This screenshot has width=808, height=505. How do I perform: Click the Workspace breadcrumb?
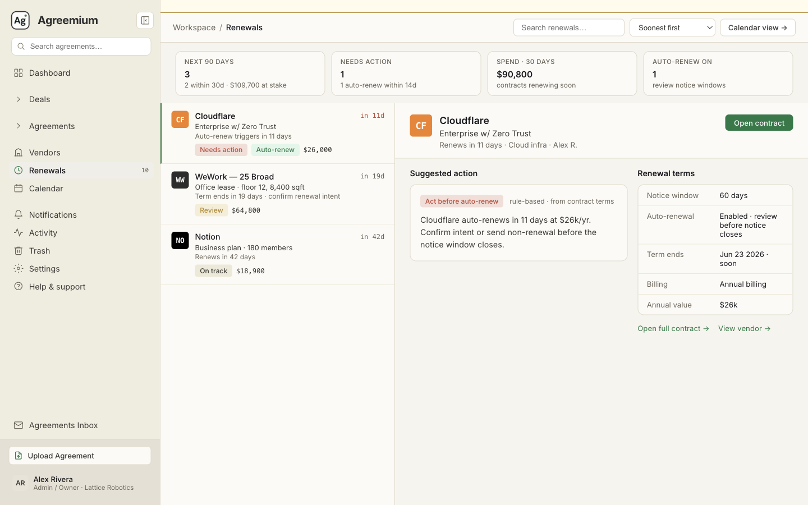click(x=194, y=27)
